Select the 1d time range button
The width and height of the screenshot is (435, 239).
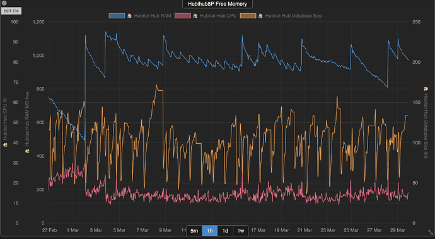point(225,231)
